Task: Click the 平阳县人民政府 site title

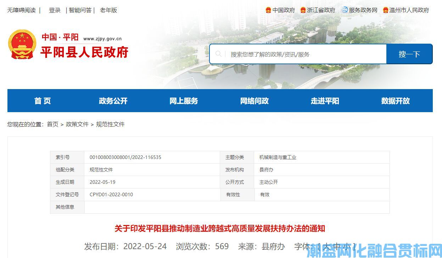Action: (x=84, y=52)
